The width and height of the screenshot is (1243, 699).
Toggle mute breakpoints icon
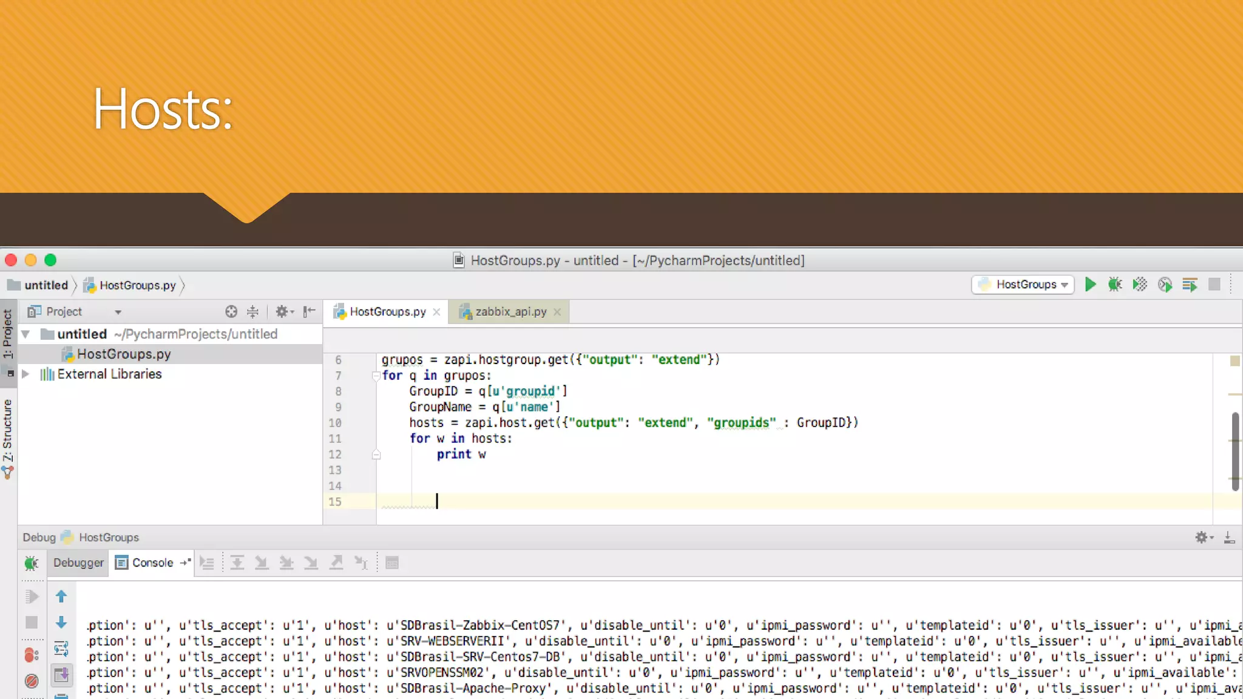tap(32, 681)
